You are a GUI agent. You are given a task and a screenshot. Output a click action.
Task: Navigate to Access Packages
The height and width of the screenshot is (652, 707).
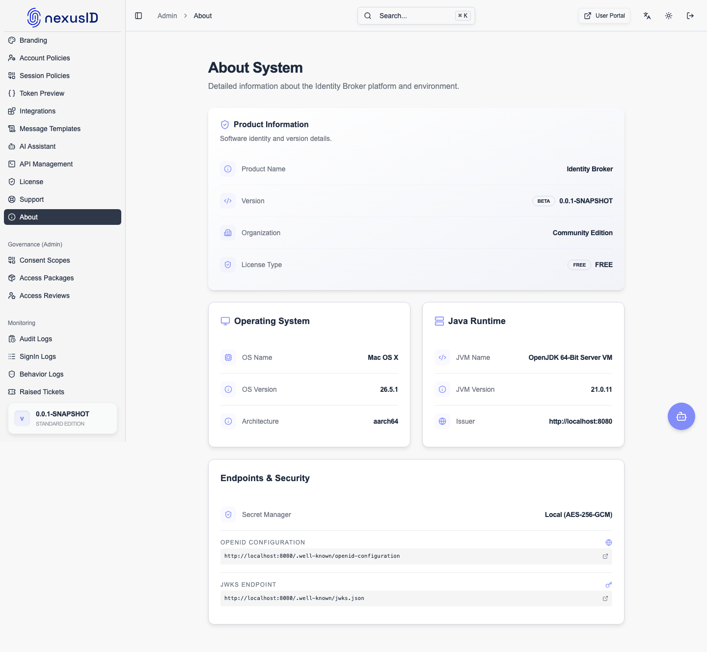(x=62, y=278)
